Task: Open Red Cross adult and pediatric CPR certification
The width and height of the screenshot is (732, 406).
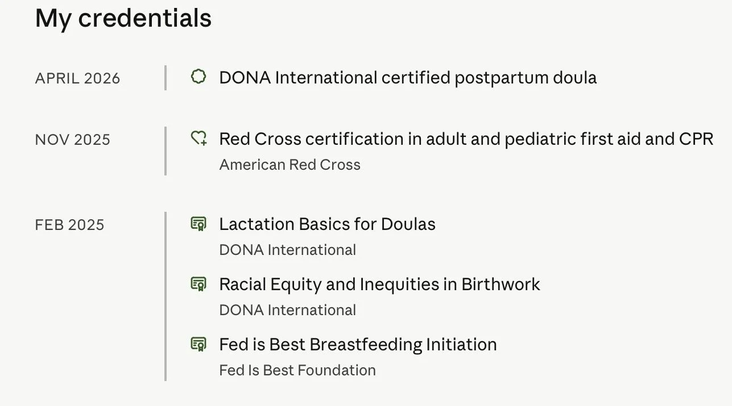Action: [466, 139]
